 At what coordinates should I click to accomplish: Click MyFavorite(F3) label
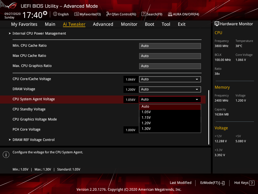tap(90, 14)
